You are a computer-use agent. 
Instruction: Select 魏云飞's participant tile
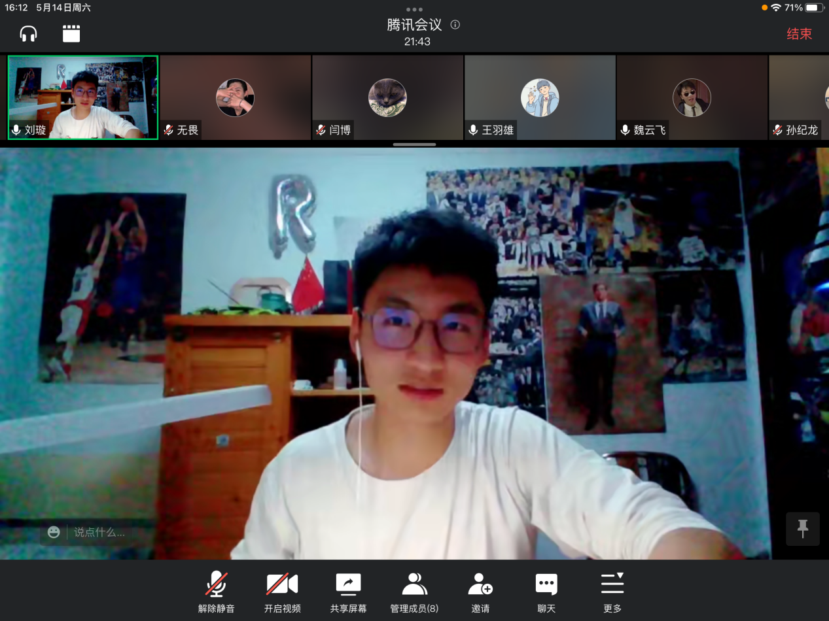[x=692, y=97]
